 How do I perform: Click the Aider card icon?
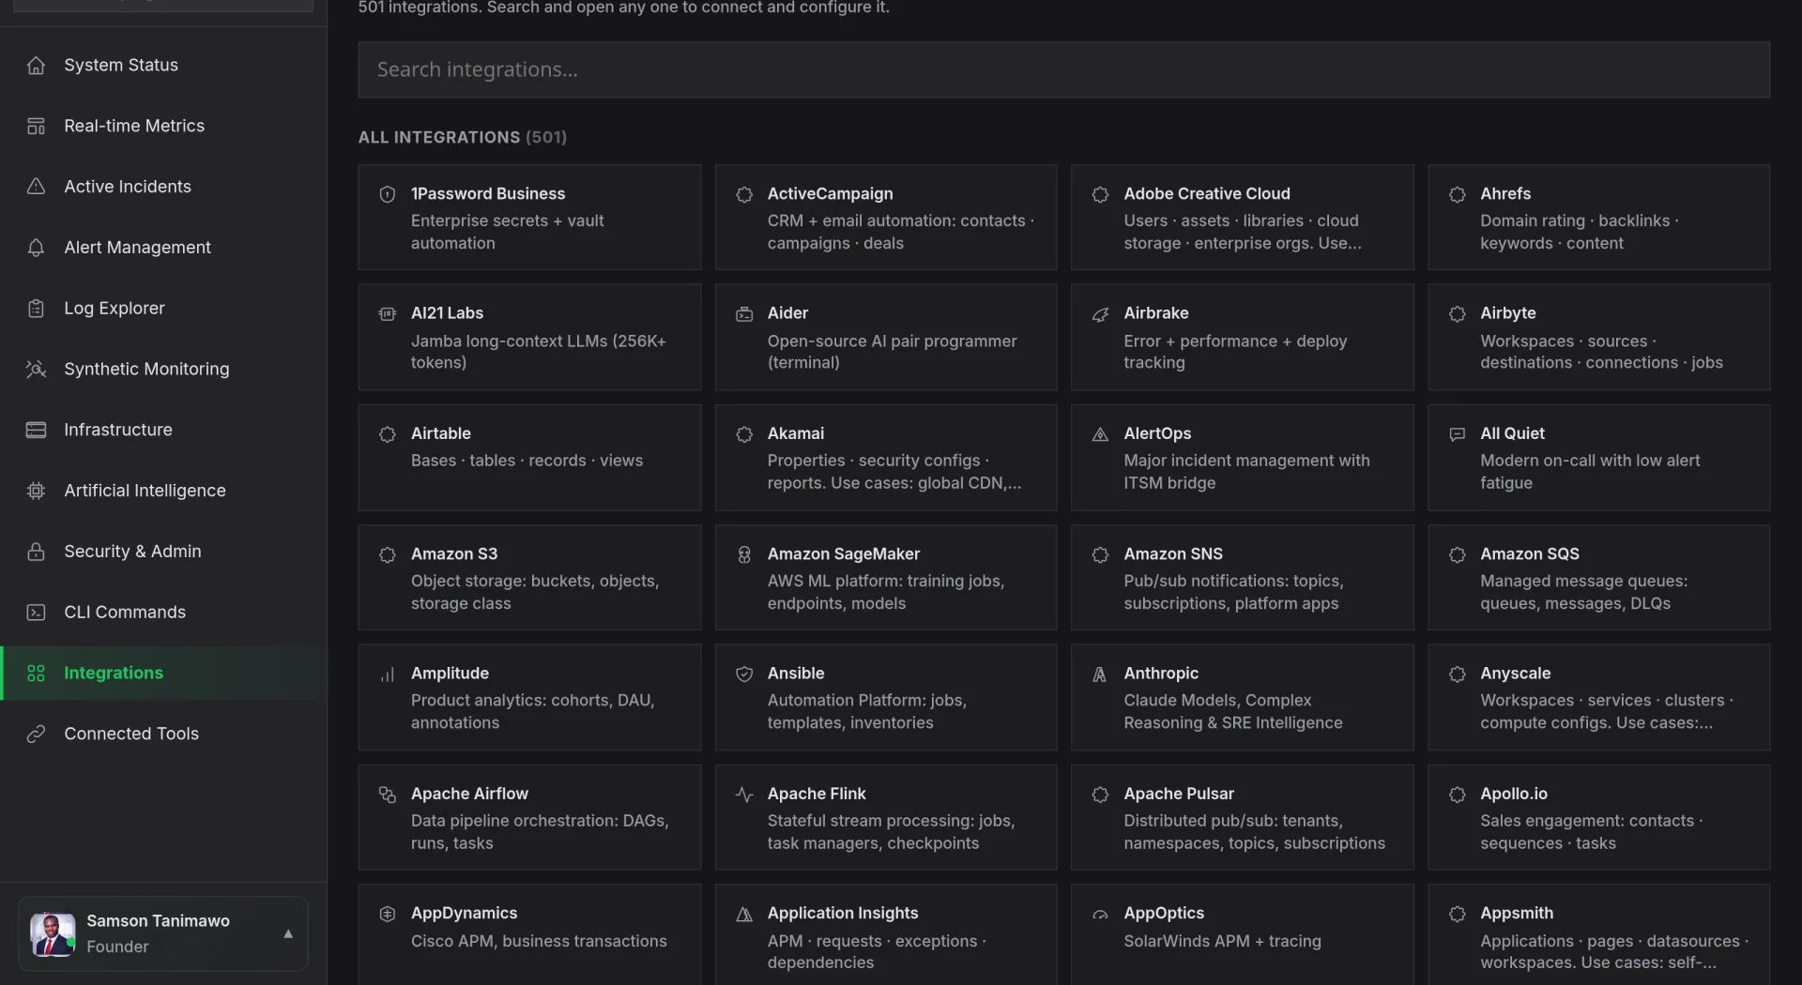point(743,313)
